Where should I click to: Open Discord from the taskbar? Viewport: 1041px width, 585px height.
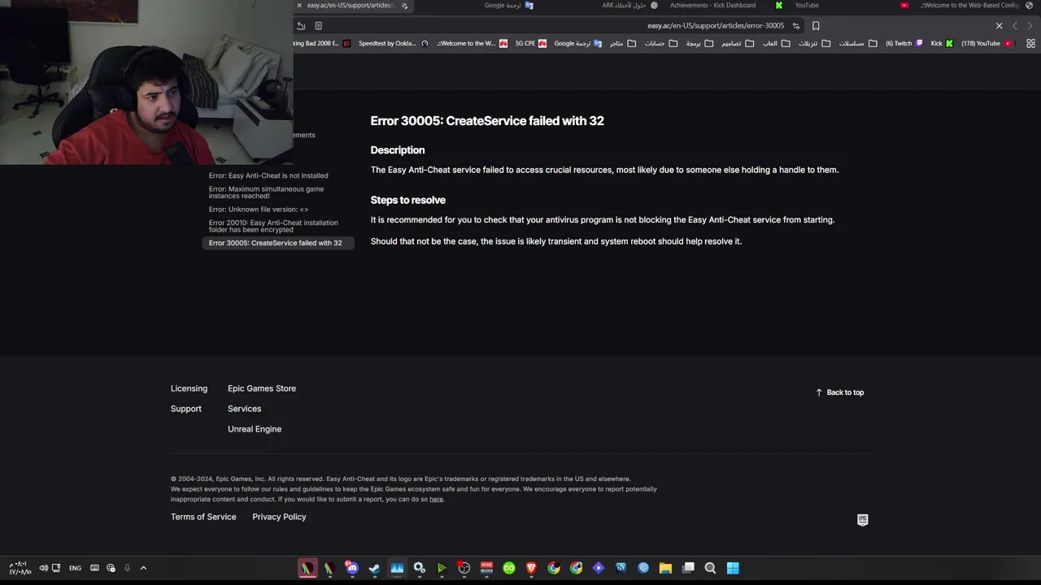(x=352, y=568)
